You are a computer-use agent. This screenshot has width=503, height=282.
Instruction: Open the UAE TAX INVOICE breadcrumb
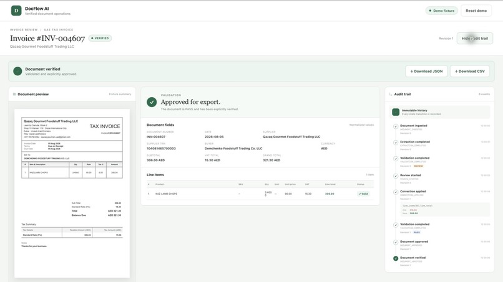pyautogui.click(x=59, y=30)
